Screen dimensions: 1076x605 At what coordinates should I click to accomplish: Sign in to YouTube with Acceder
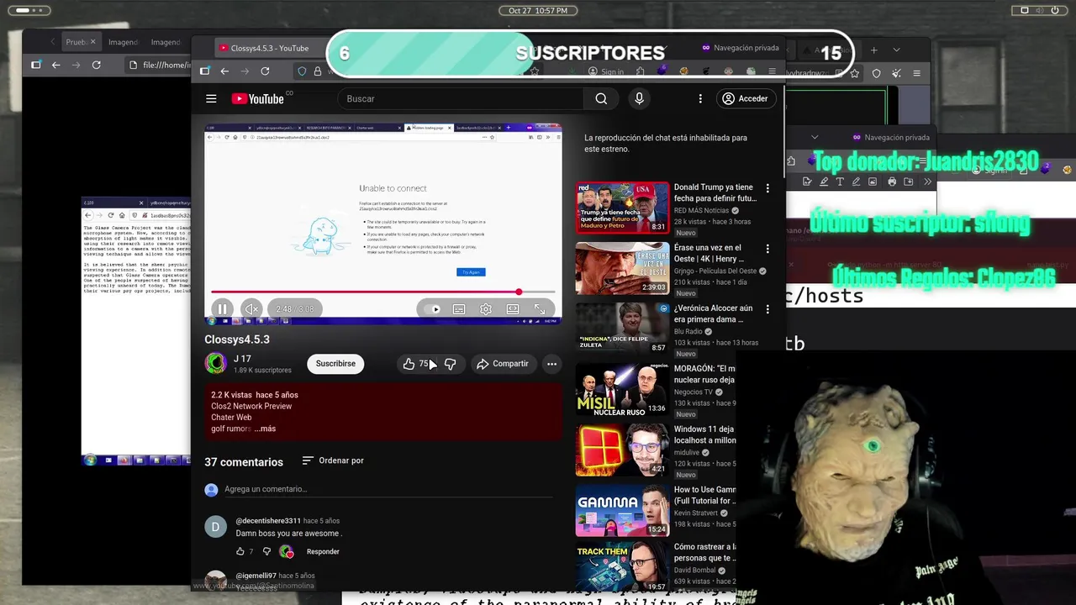coord(746,99)
